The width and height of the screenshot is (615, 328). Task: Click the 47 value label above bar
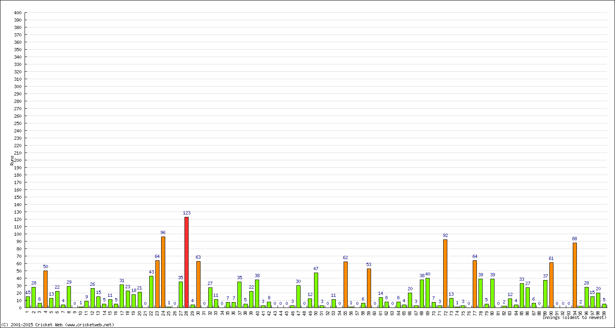coord(316,269)
